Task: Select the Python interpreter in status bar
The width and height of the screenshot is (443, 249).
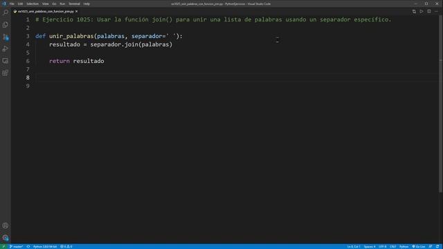Action: click(x=45, y=246)
